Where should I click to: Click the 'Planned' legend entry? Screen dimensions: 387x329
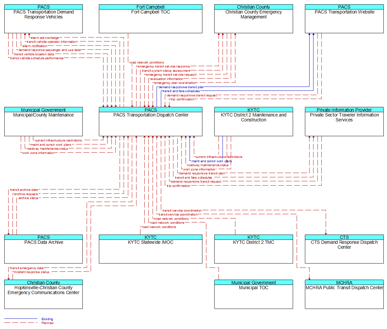[x=47, y=323]
